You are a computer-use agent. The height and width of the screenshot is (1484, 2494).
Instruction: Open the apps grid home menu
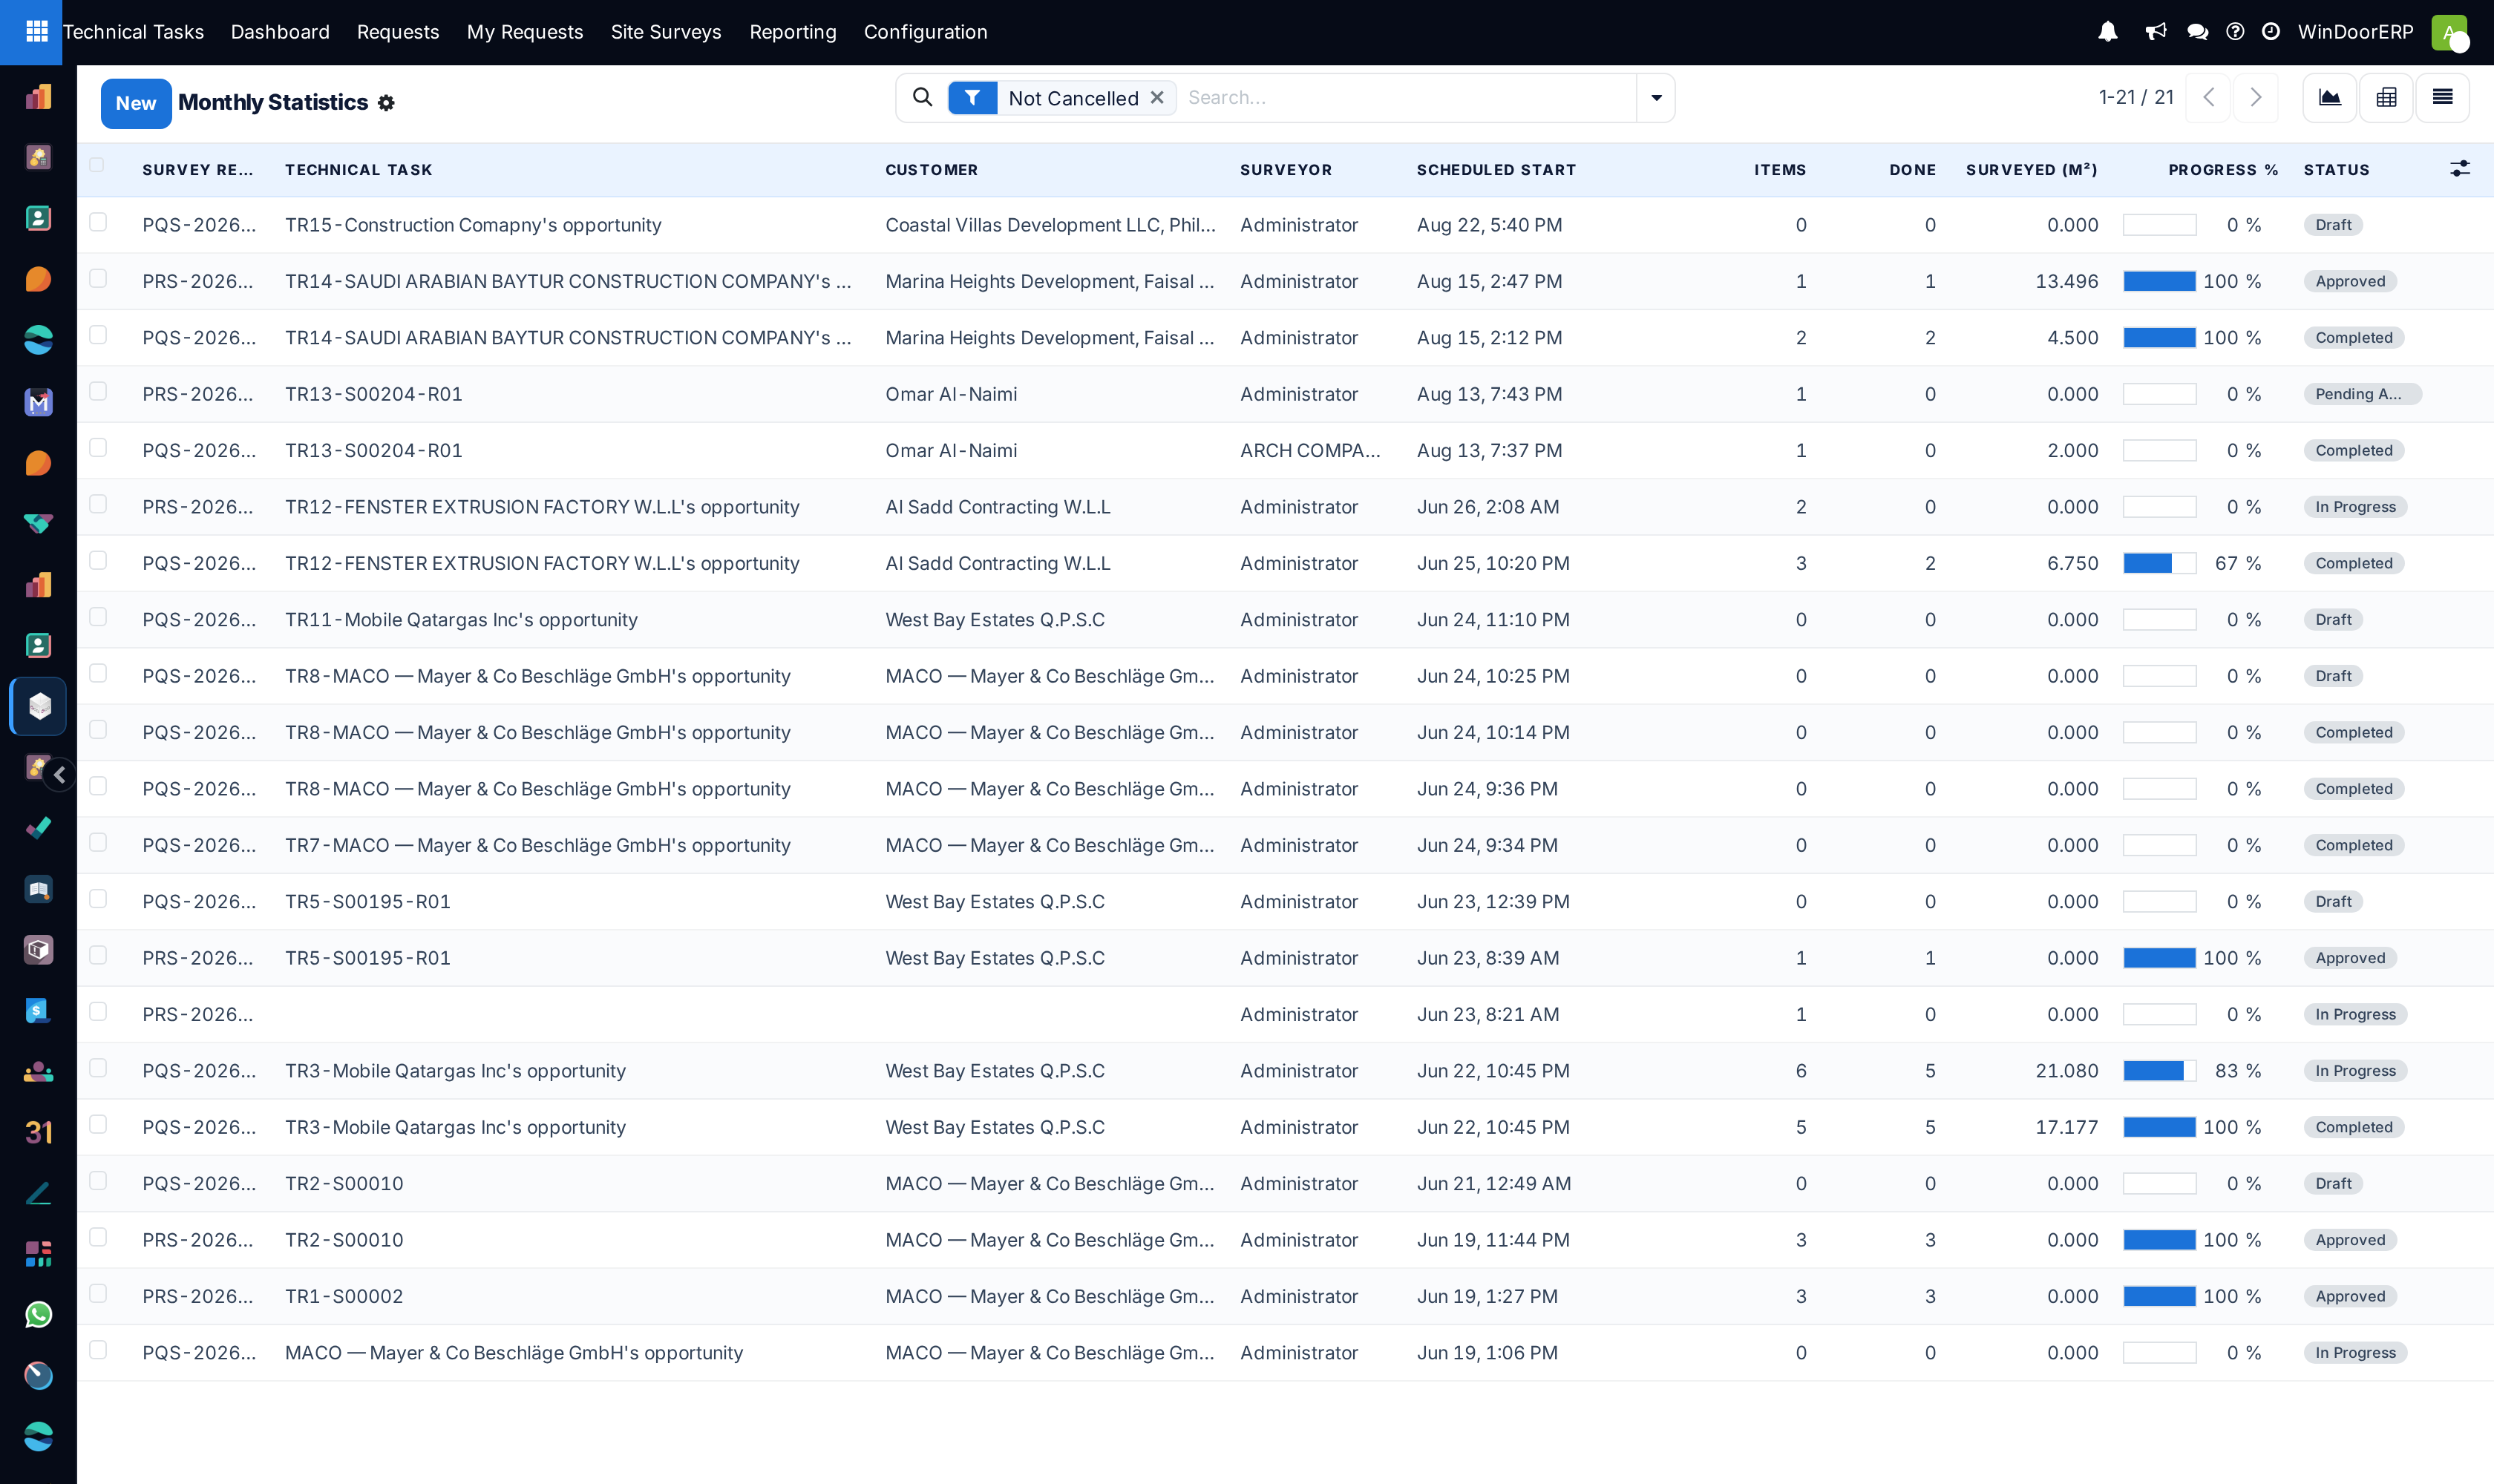click(x=37, y=32)
